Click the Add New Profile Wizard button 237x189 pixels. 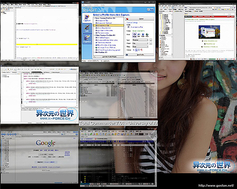[x=109, y=57]
